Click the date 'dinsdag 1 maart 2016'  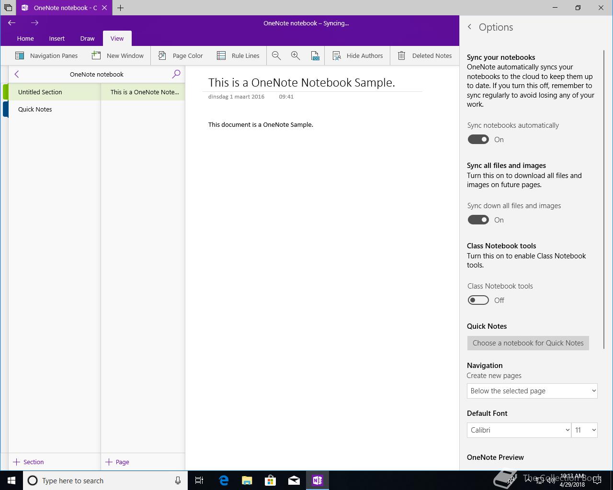[x=236, y=97]
